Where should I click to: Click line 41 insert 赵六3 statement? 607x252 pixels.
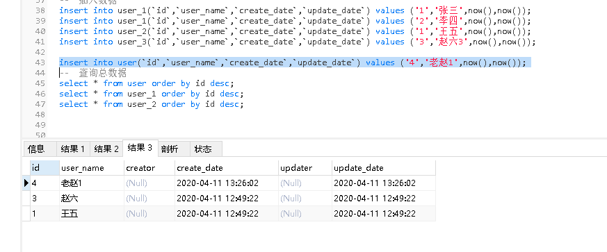[x=298, y=42]
